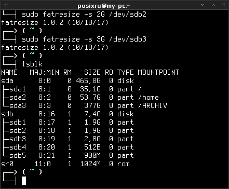Close the terminal with the X icon
229x189 pixels.
[x=223, y=5]
